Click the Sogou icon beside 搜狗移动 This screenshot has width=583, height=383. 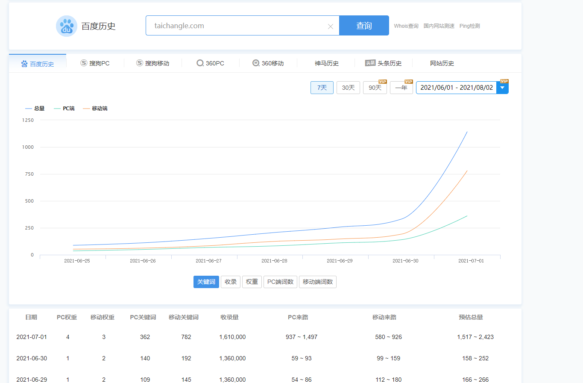click(x=140, y=63)
